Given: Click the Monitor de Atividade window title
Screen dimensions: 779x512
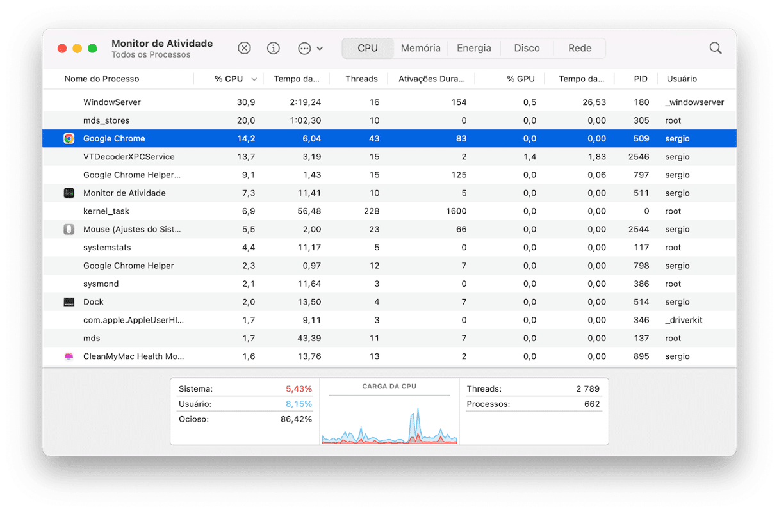Looking at the screenshot, I should coord(162,44).
